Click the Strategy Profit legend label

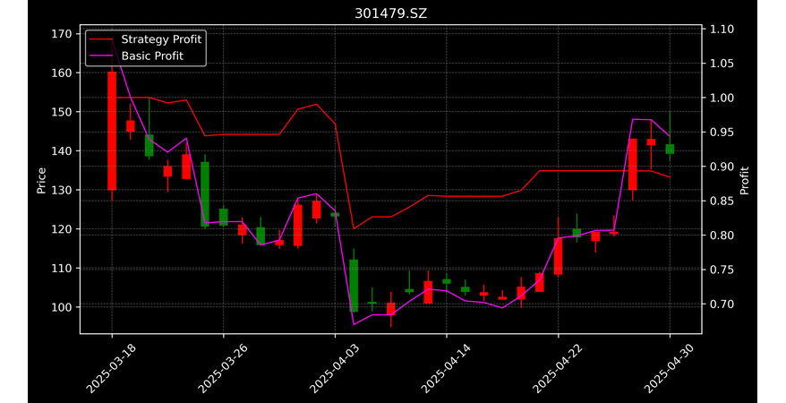tap(161, 39)
